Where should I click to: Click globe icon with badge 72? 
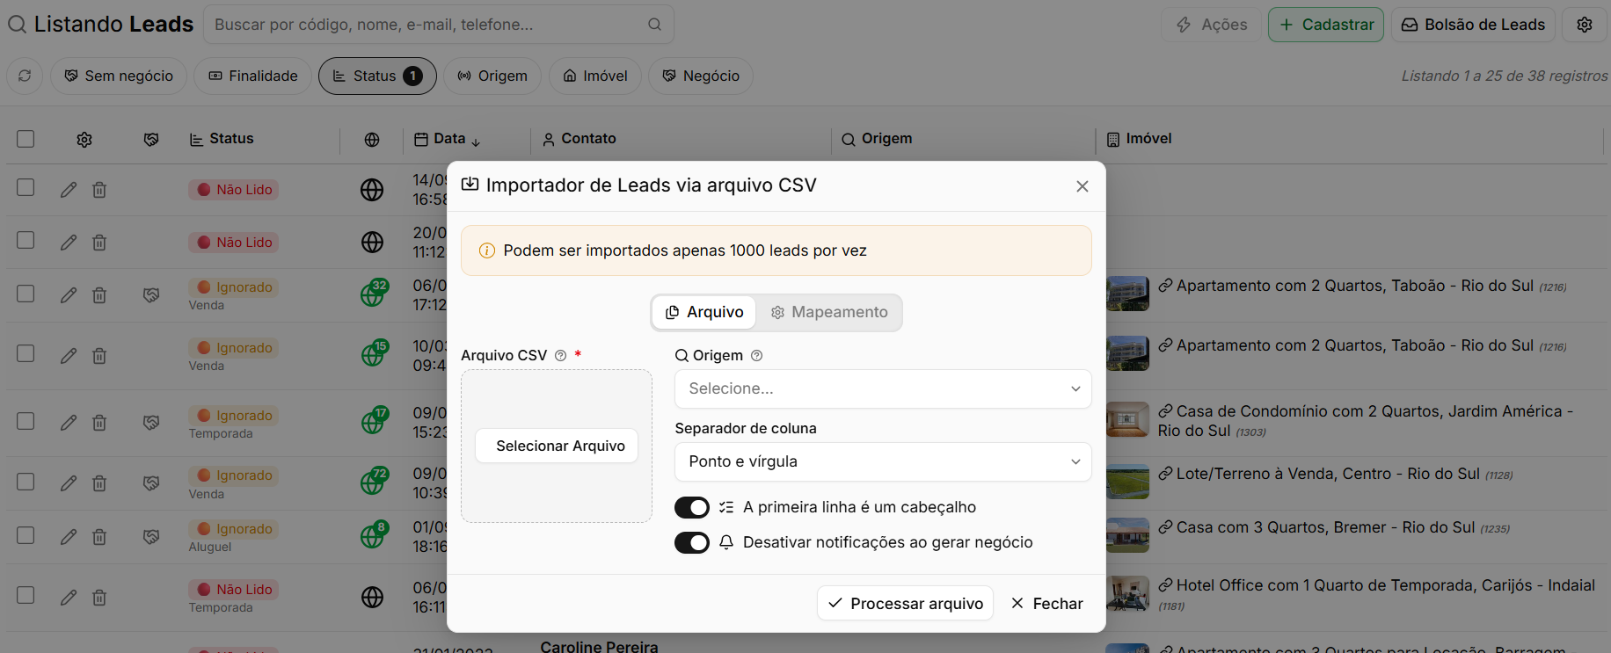373,481
